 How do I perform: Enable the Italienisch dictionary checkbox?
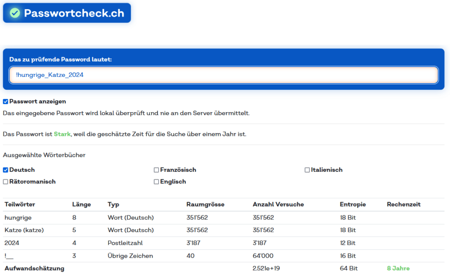pyautogui.click(x=307, y=170)
